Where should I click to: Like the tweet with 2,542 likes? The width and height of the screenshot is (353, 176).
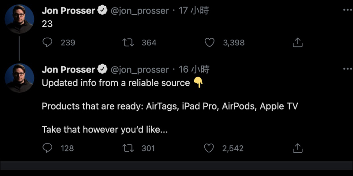(209, 148)
